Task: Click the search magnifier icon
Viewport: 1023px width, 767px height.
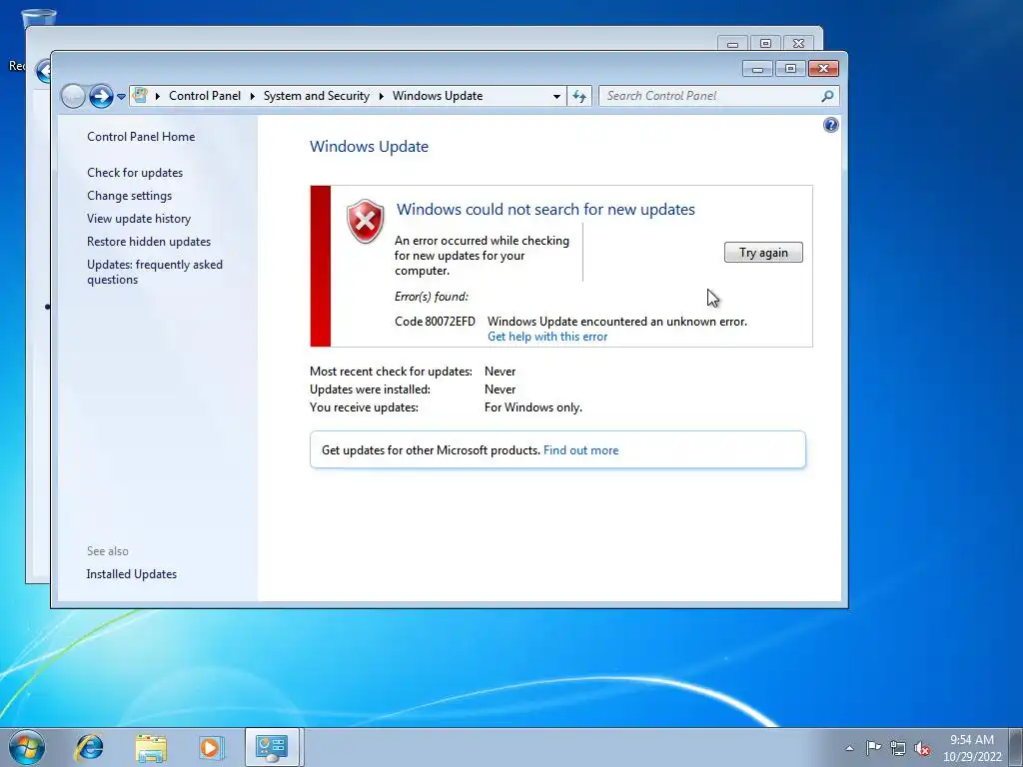Action: 827,96
